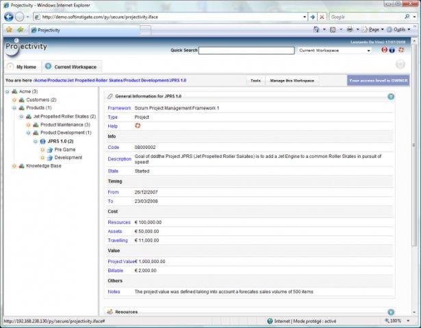Collapse the JPRS 1.0 tree node
The width and height of the screenshot is (421, 328).
36,141
